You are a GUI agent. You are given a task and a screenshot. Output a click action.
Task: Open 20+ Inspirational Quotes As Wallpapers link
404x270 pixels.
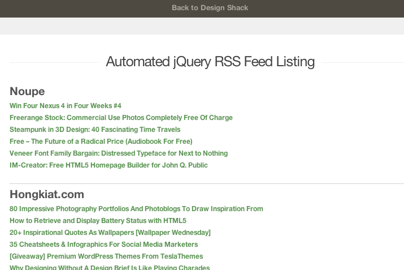point(110,233)
